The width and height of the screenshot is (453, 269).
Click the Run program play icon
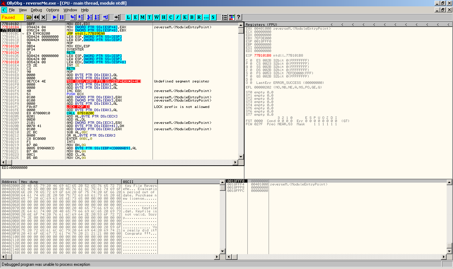click(x=55, y=17)
